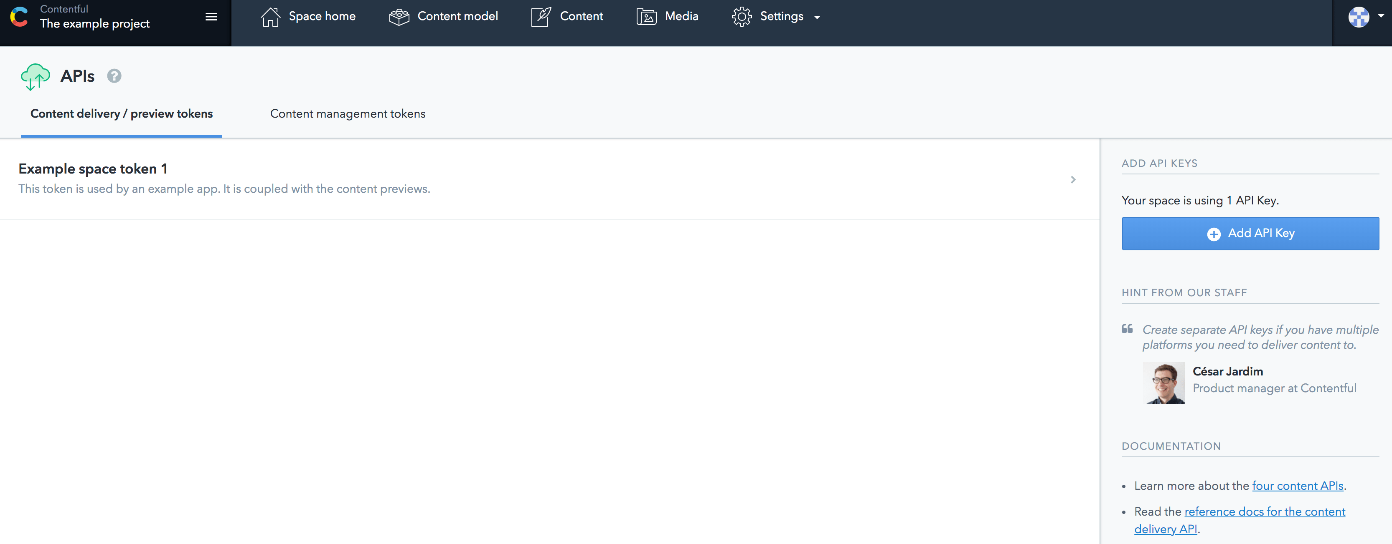Viewport: 1392px width, 544px height.
Task: Click the Content model box icon
Action: pyautogui.click(x=399, y=17)
